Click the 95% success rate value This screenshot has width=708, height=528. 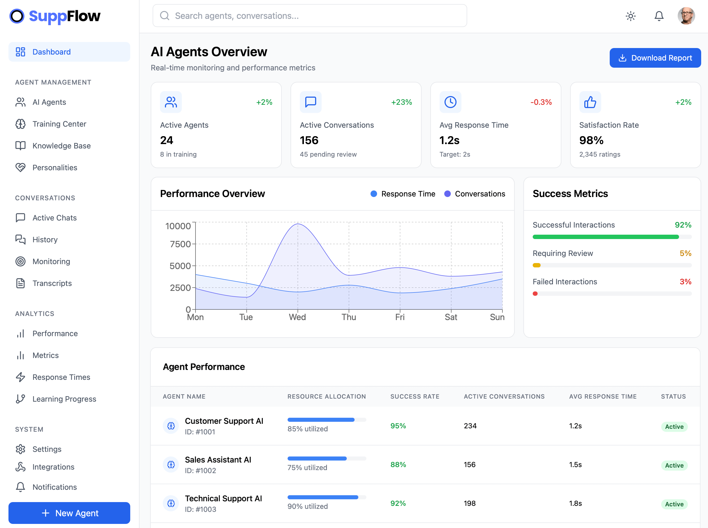(398, 426)
